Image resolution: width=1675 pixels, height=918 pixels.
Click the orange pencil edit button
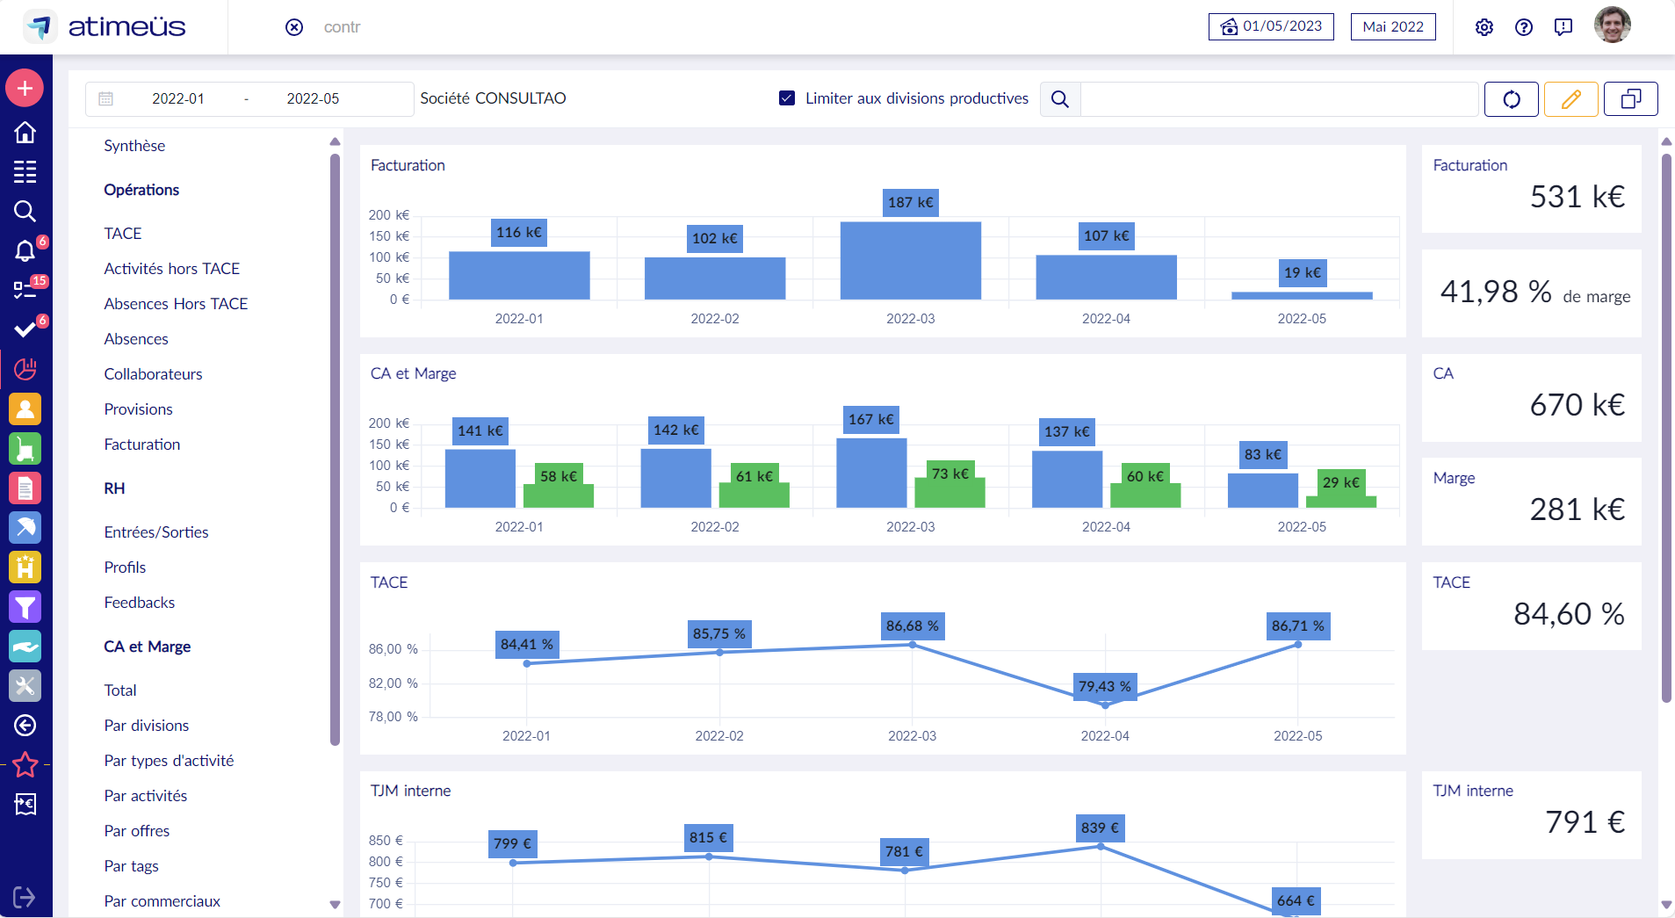click(x=1570, y=99)
